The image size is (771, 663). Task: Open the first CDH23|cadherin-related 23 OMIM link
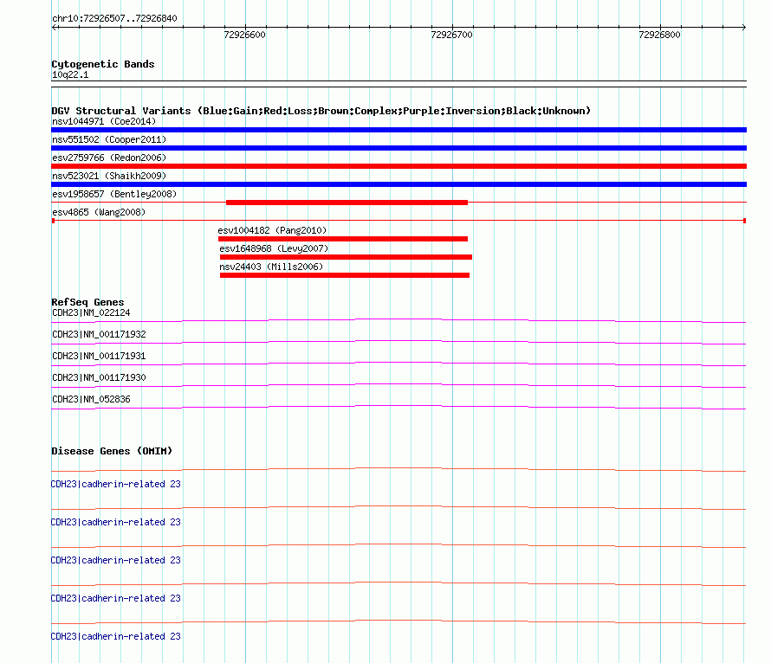point(115,484)
